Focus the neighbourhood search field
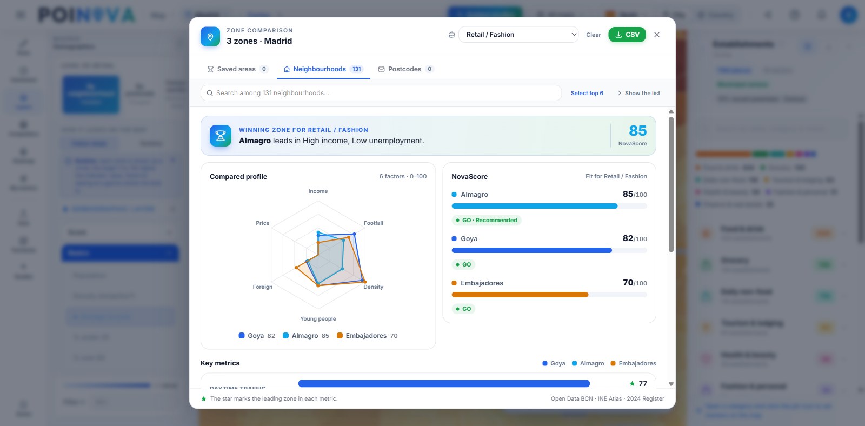This screenshot has height=426, width=865. point(381,93)
